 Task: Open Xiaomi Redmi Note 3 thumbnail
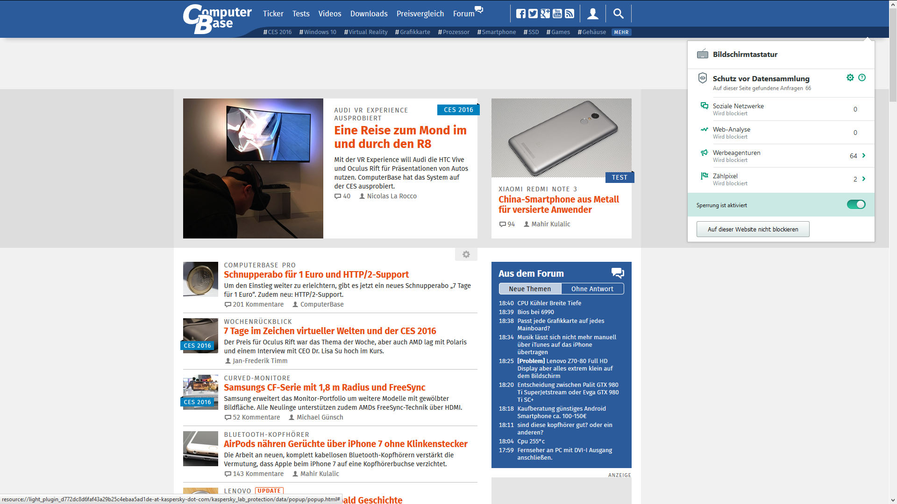pyautogui.click(x=561, y=138)
